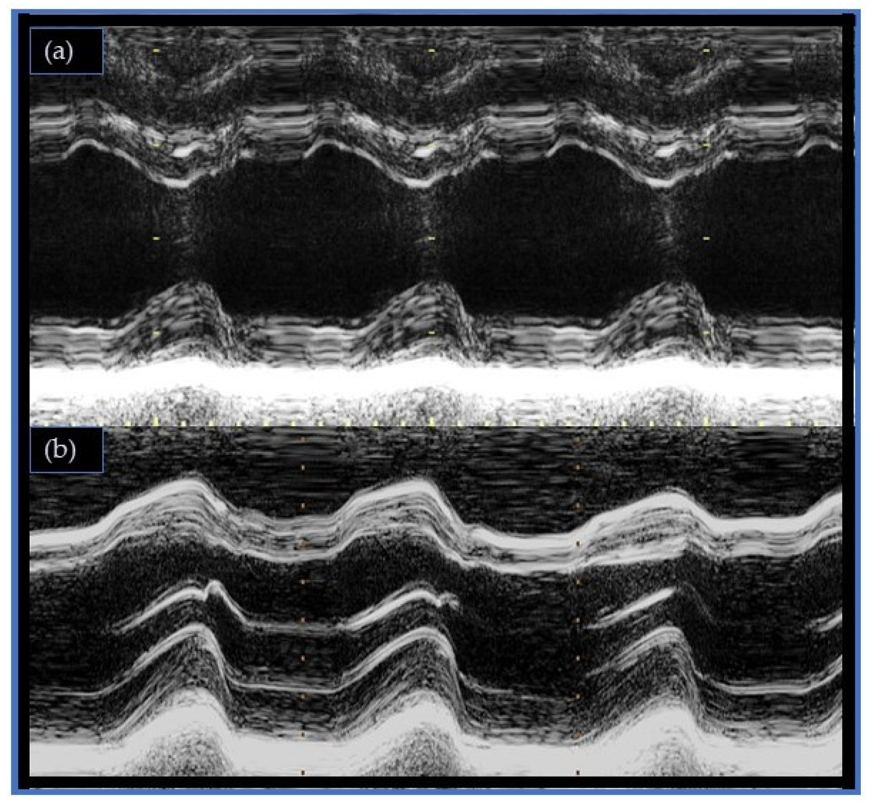Select top-center yellow depth marker in panel (a)

click(431, 51)
